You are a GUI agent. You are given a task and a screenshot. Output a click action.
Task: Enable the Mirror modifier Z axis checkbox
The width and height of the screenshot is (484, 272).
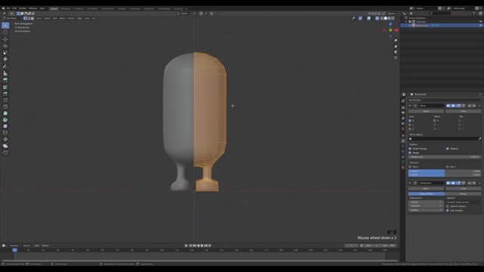tap(410, 129)
